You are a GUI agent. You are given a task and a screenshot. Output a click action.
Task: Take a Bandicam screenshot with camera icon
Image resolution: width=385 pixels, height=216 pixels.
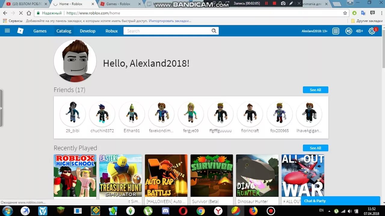(x=283, y=3)
